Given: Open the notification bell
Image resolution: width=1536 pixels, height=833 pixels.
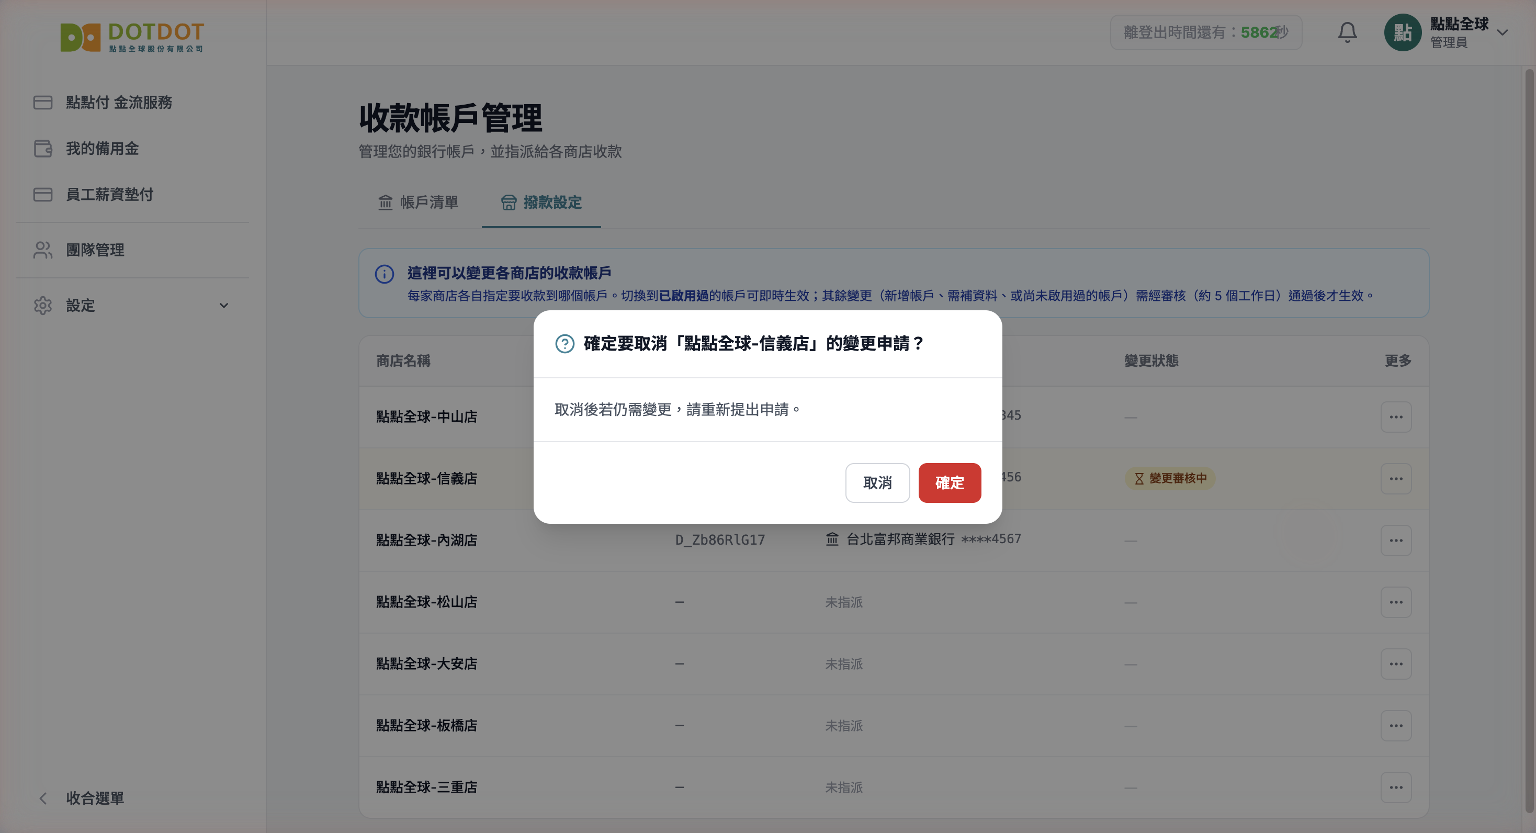Looking at the screenshot, I should click(x=1347, y=32).
